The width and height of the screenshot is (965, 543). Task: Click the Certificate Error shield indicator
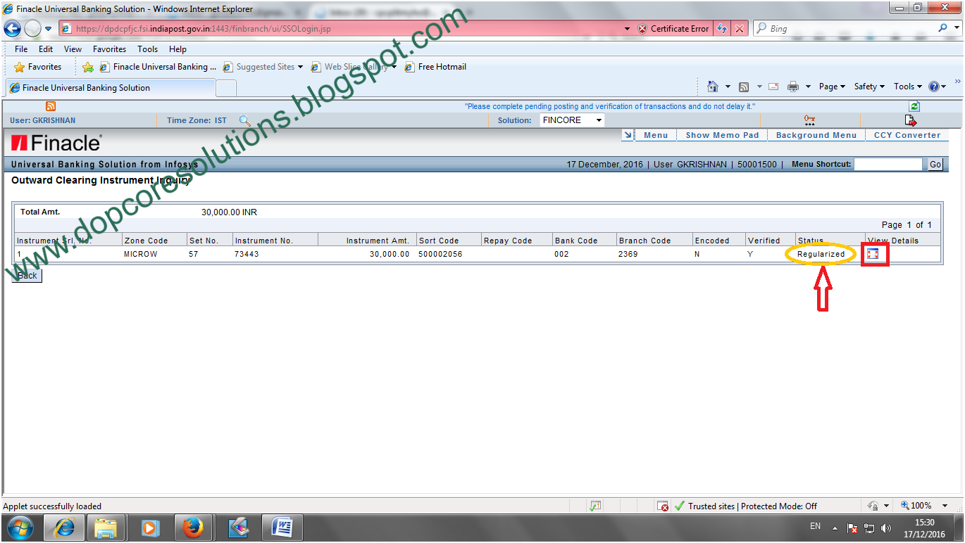[x=673, y=29]
